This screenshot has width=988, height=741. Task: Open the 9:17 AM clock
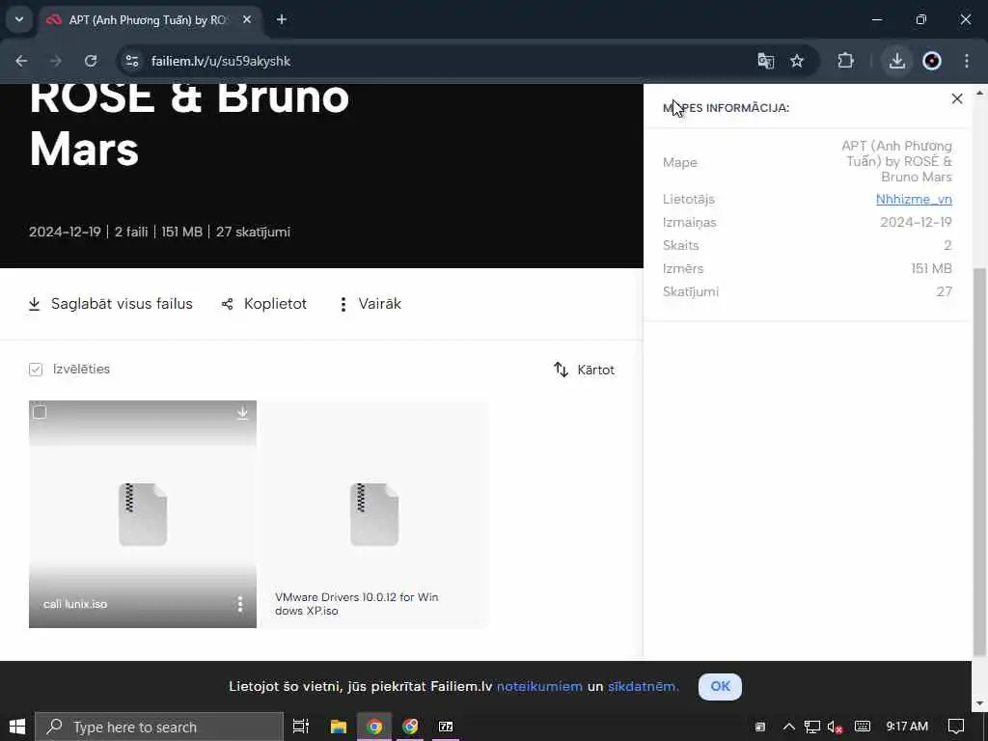[907, 727]
